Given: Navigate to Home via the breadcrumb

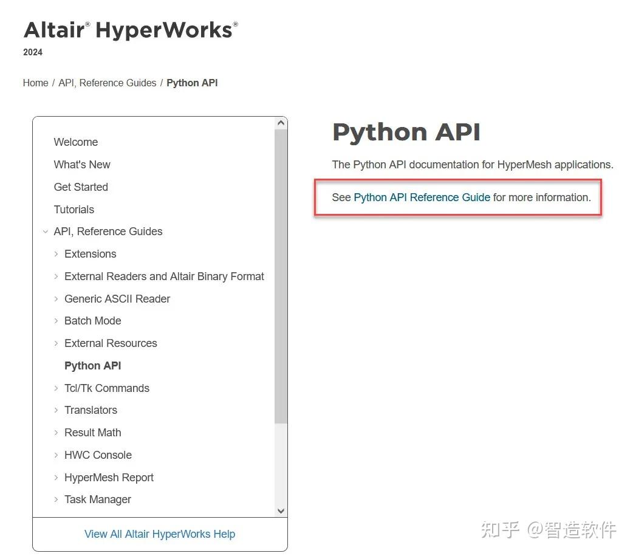Looking at the screenshot, I should (35, 83).
